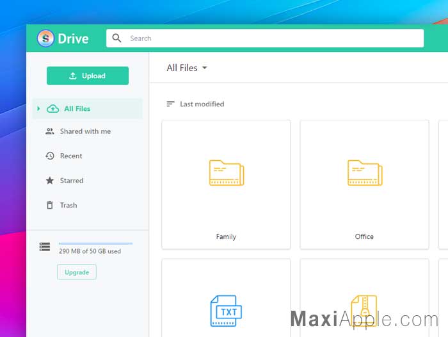The width and height of the screenshot is (448, 337).
Task: Select All Files in the sidebar
Action: click(x=88, y=108)
